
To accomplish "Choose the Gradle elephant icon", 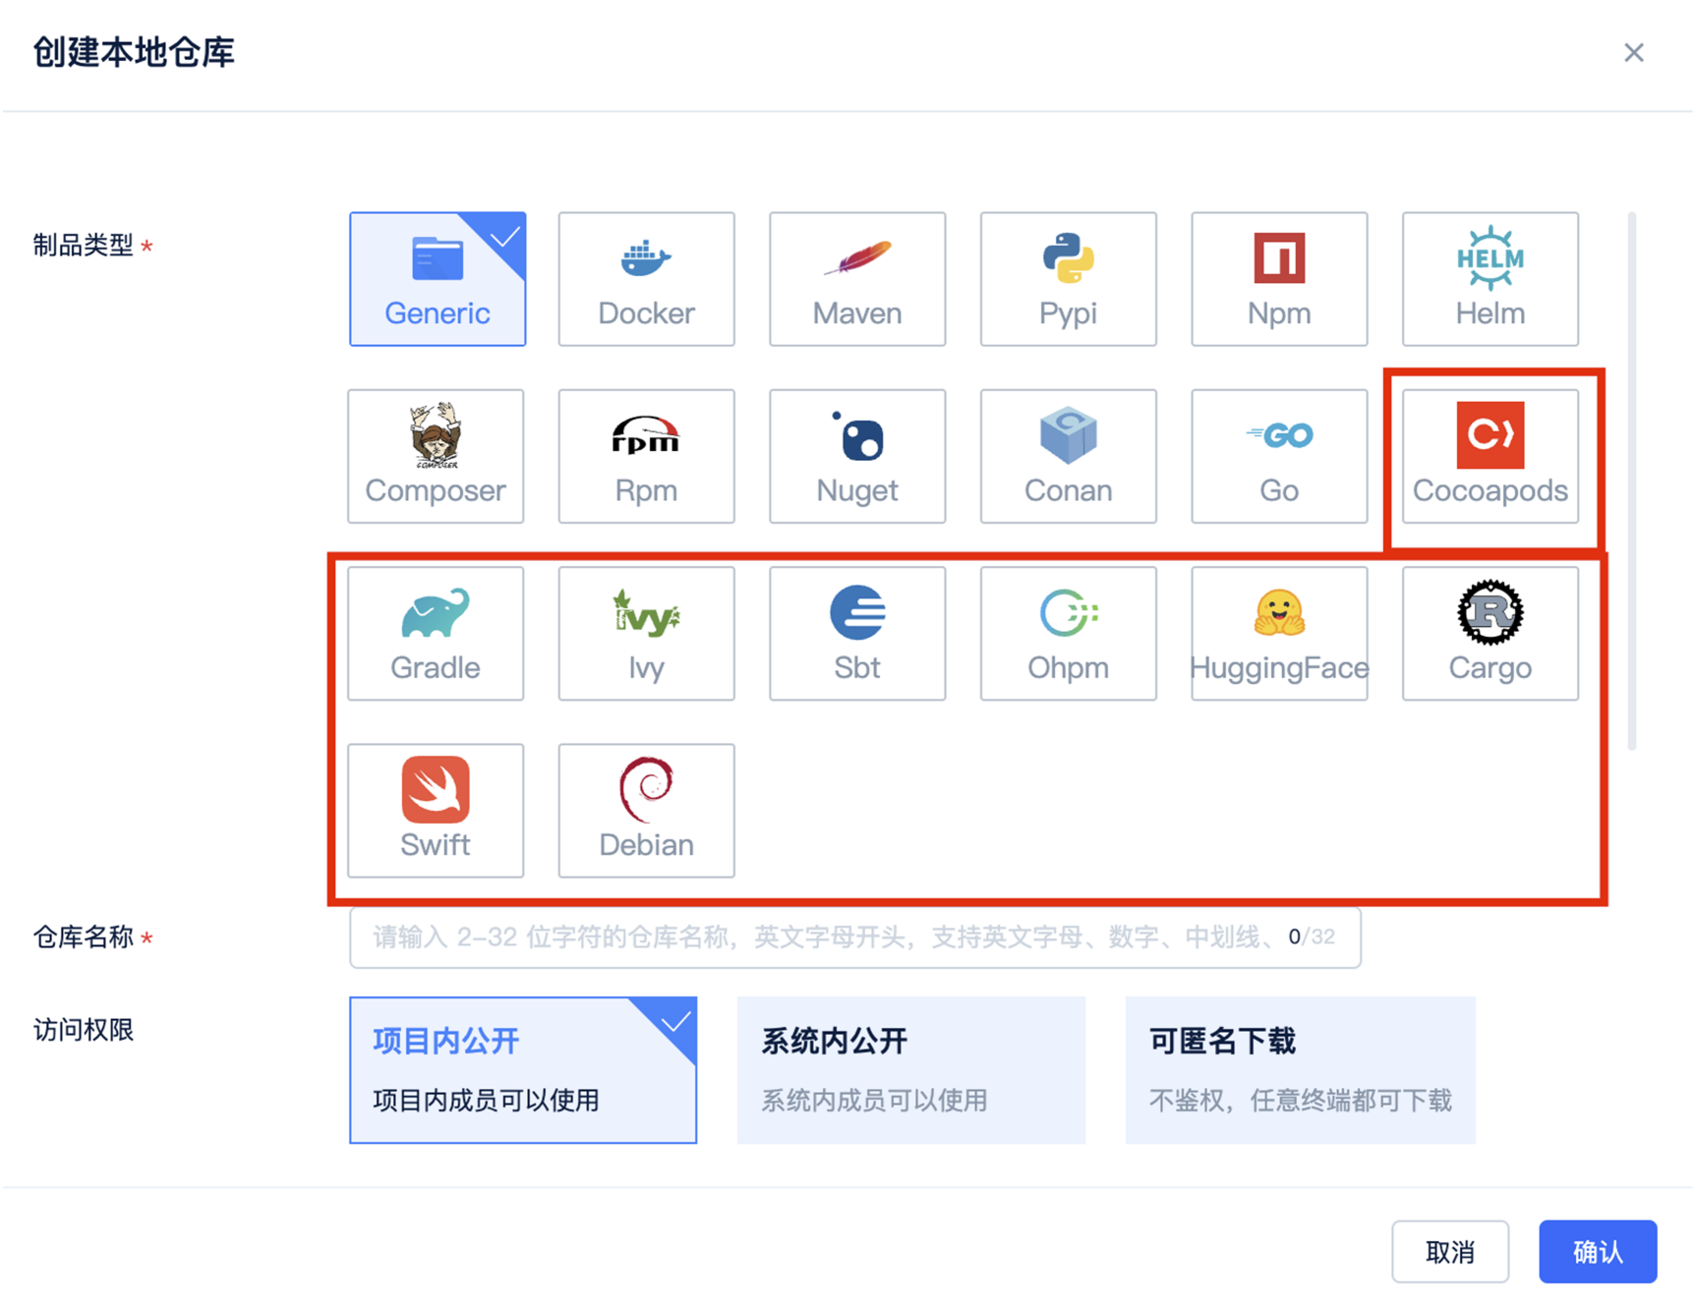I will point(436,633).
